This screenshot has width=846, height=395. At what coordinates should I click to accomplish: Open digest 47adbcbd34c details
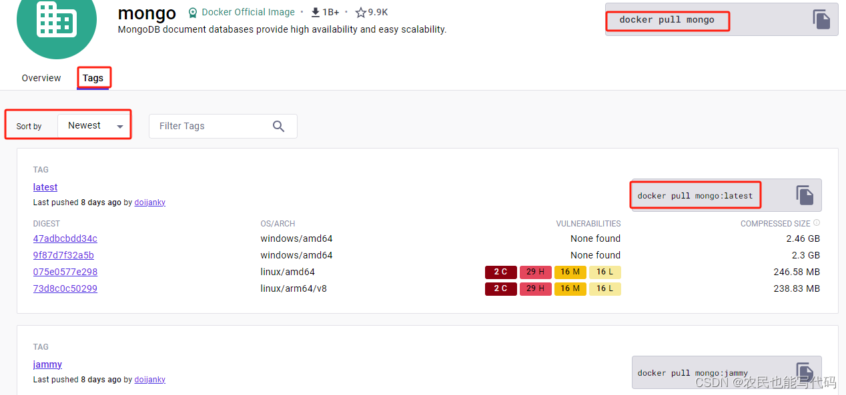(x=65, y=238)
